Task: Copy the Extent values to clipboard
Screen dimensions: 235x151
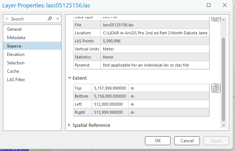Action: [216, 88]
